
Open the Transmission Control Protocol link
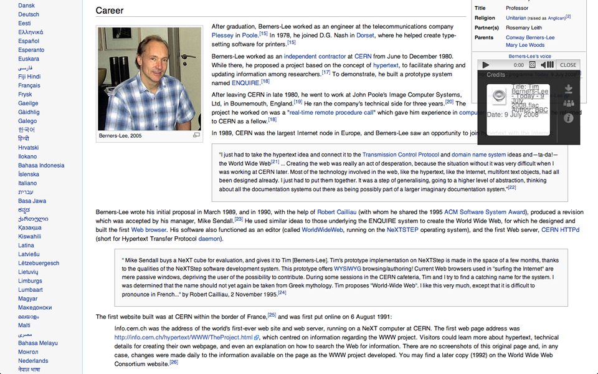[401, 155]
